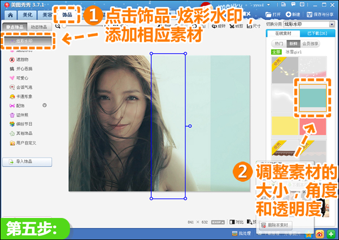Image resolution: width=339 pixels, height=240 pixels.
Task: Open the 用户自定义 category
Action: [23, 143]
